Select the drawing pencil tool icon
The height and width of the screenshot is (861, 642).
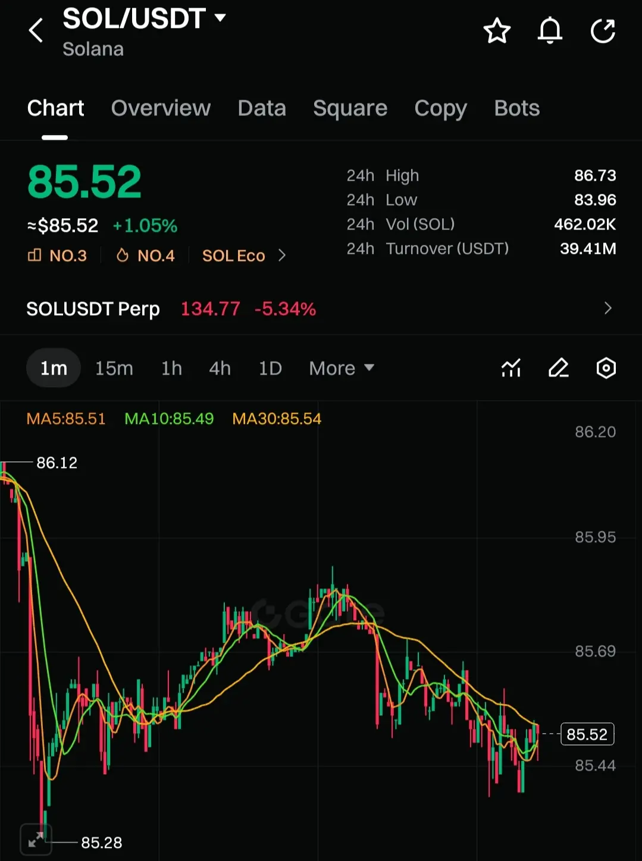click(558, 368)
